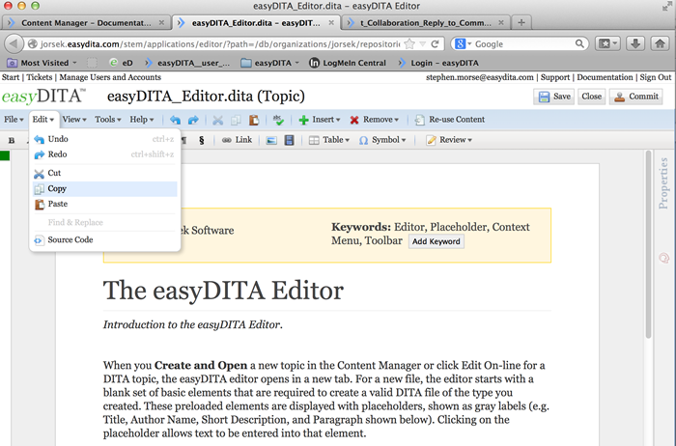Click the browser URL address field

[x=220, y=44]
